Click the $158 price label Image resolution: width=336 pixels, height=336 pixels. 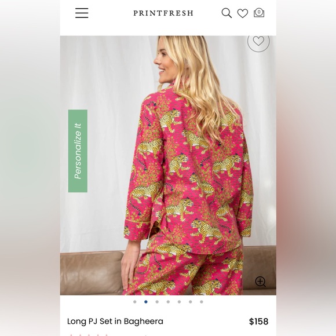click(258, 322)
